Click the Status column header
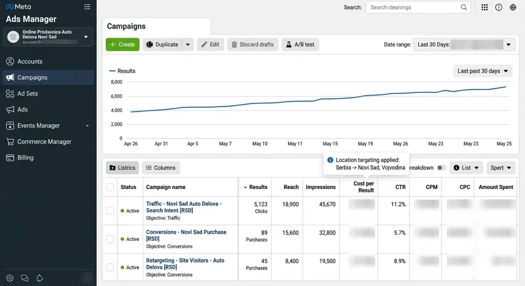 pyautogui.click(x=128, y=187)
